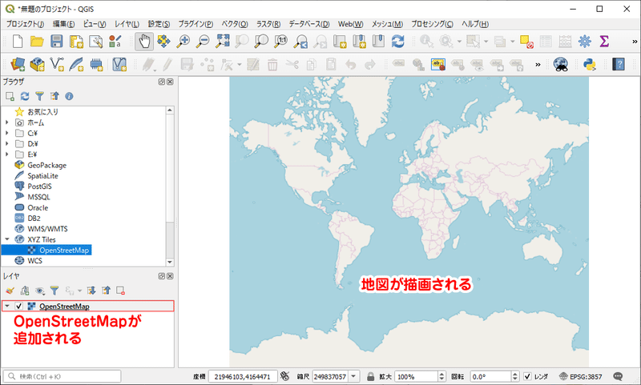641x385 pixels.
Task: Collapse OpenStreetMap layer legend arrow
Action: tap(7, 306)
